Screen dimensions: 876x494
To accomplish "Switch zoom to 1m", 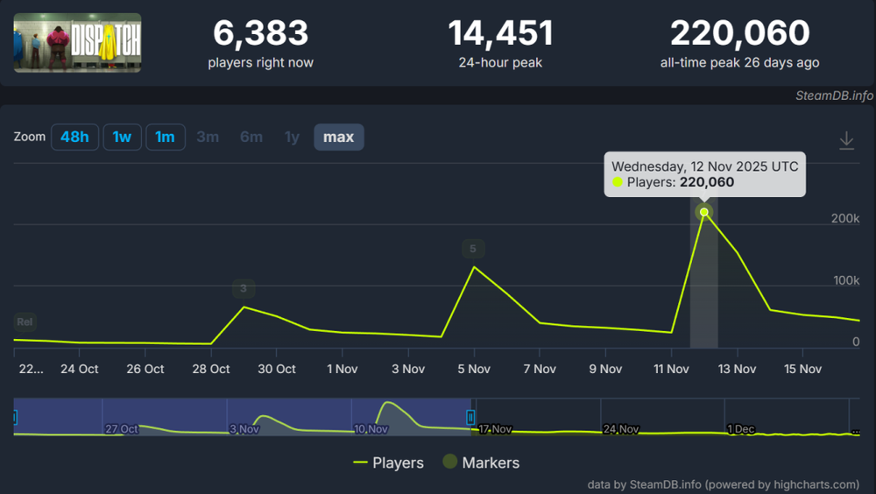I will [x=165, y=137].
